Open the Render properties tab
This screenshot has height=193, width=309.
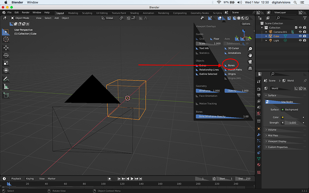coord(259,89)
